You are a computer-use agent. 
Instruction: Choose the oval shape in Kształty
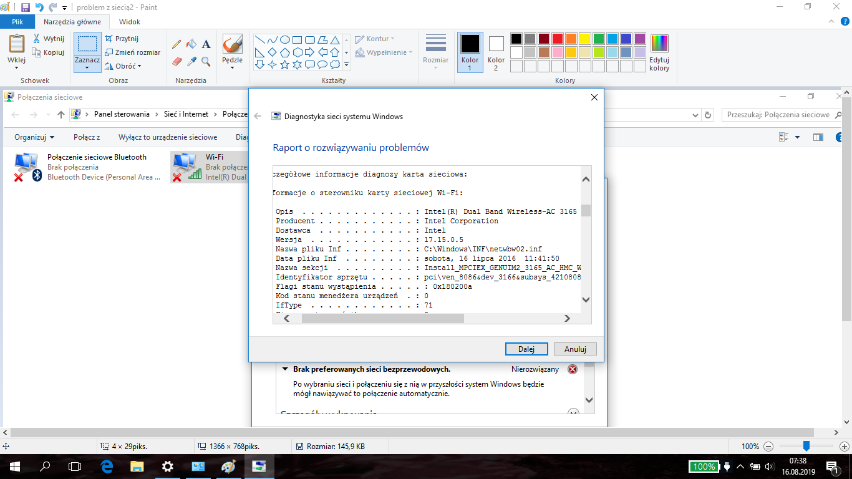point(285,39)
